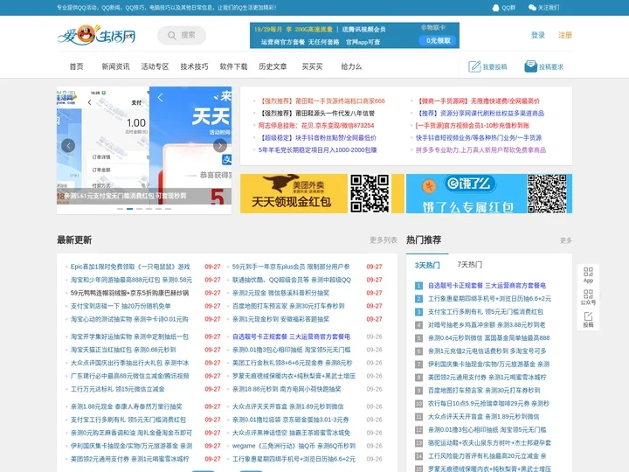Open 官方视频会员1-10秒充值秒到账 link
Image resolution: width=629 pixels, height=472 pixels.
point(472,126)
